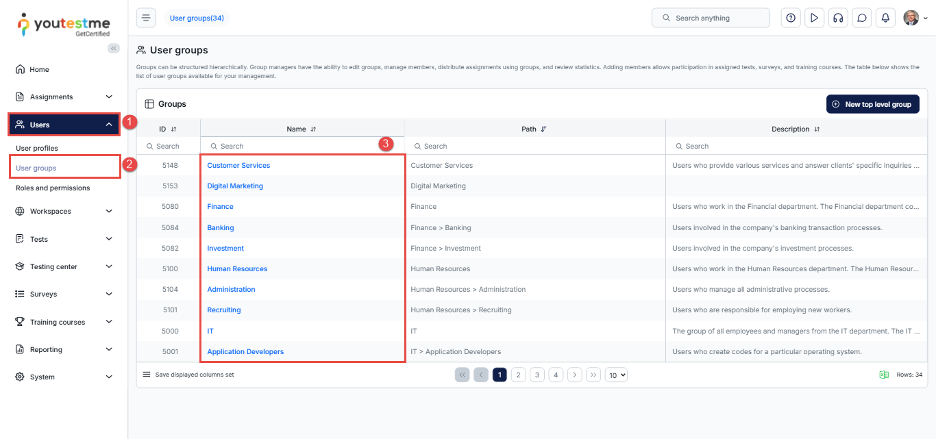Open Roles and permissions in sidebar
Screen dimensions: 936x439
53,188
